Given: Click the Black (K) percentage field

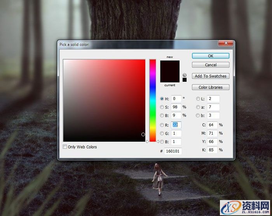Looking at the screenshot, I should click(212, 150).
